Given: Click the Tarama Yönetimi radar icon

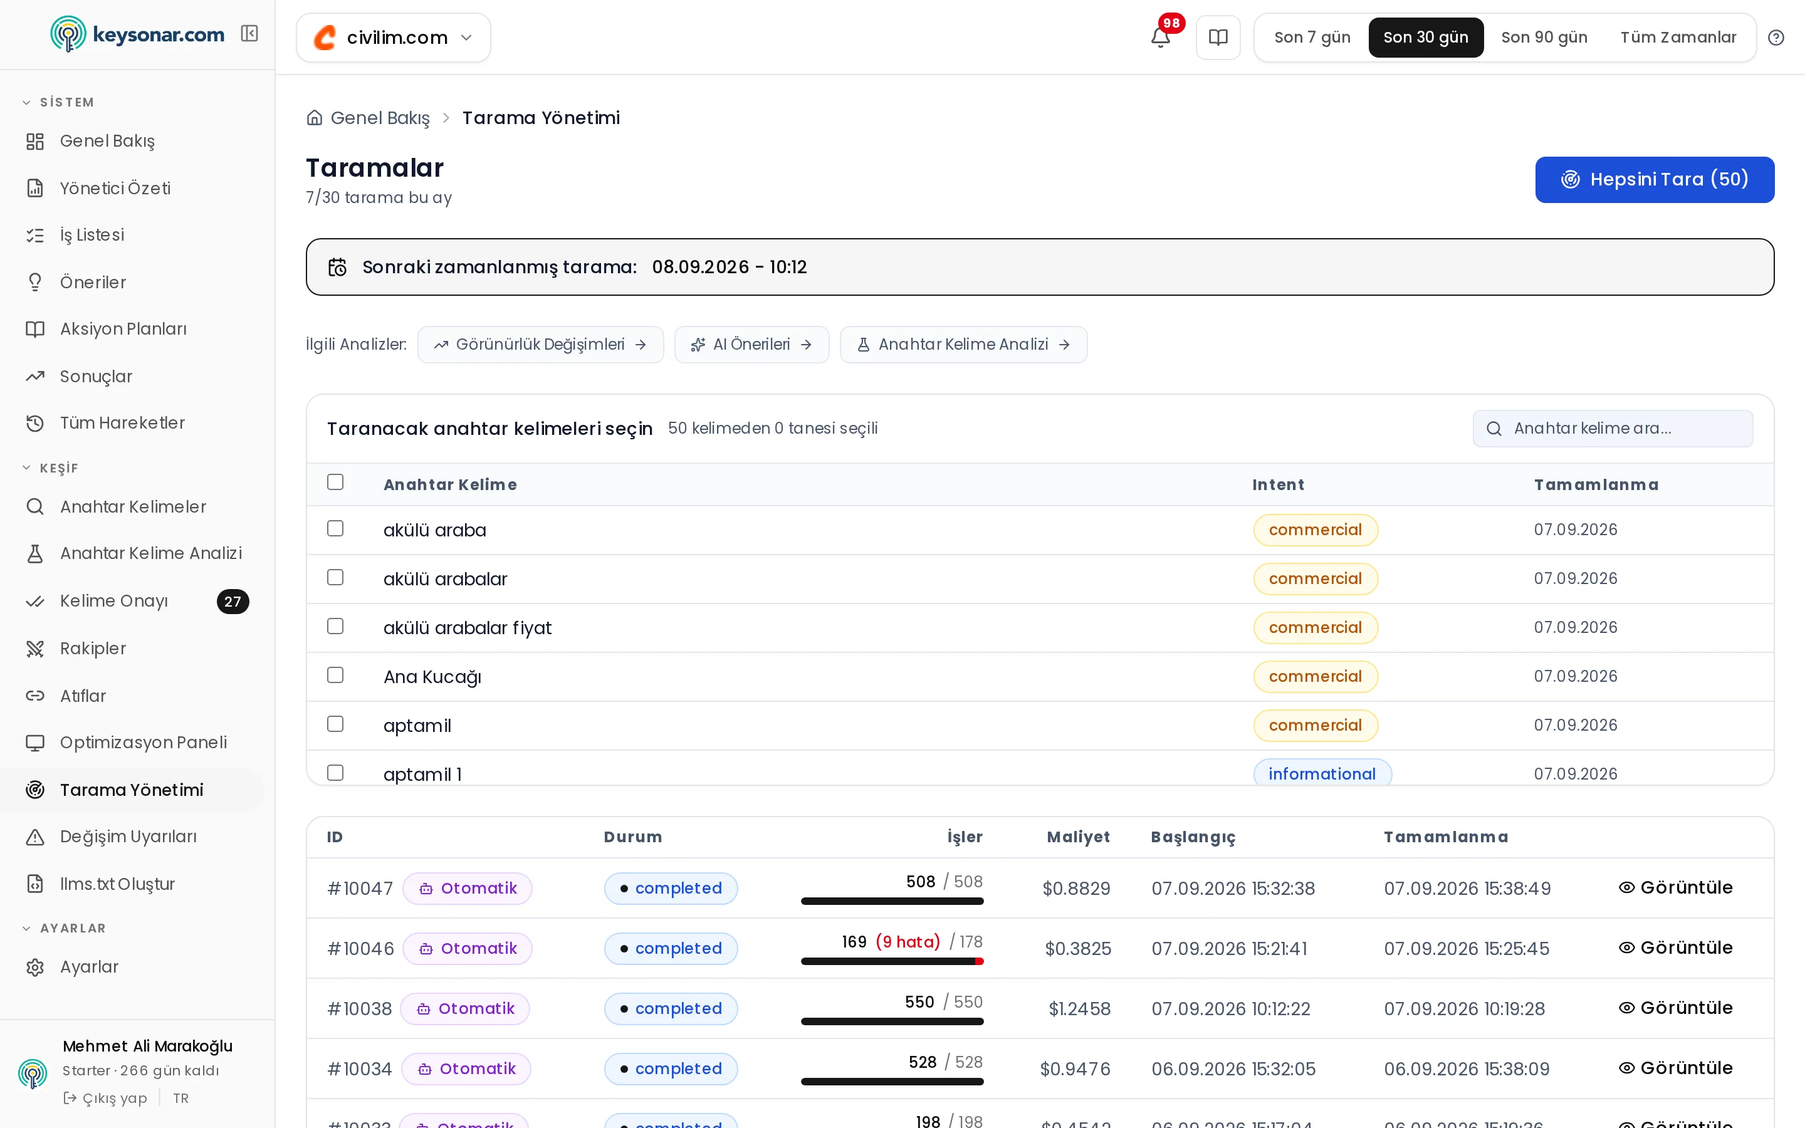Looking at the screenshot, I should (35, 790).
